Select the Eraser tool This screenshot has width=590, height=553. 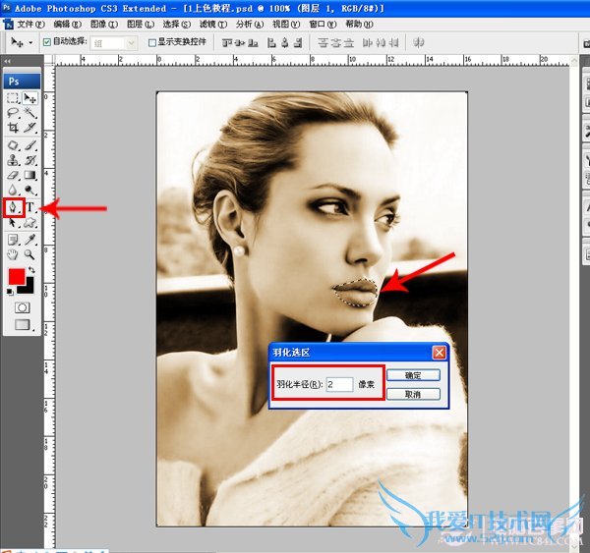point(14,176)
